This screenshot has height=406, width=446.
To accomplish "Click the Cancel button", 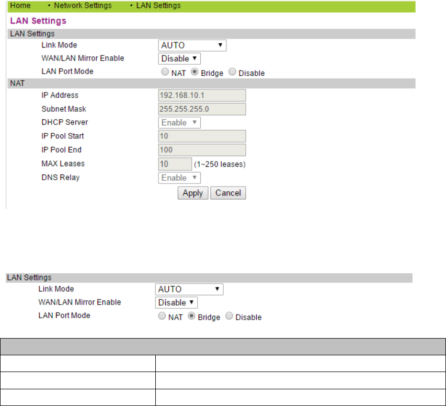I will click(x=228, y=193).
